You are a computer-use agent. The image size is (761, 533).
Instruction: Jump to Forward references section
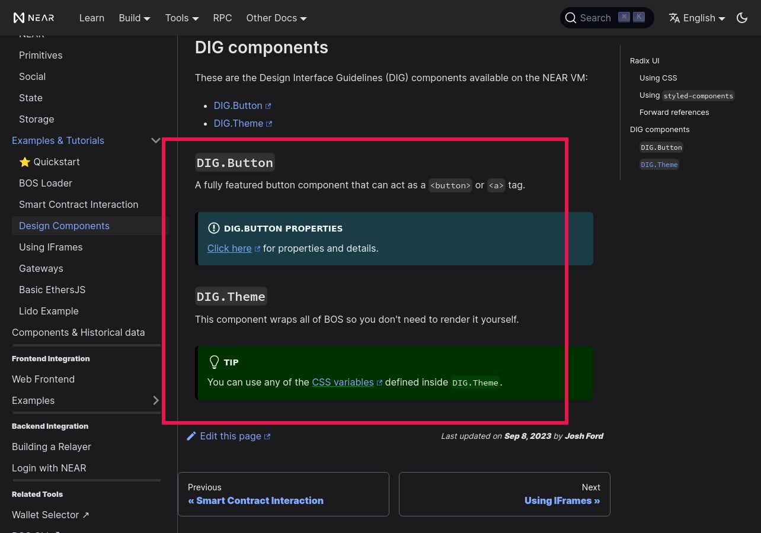point(674,112)
